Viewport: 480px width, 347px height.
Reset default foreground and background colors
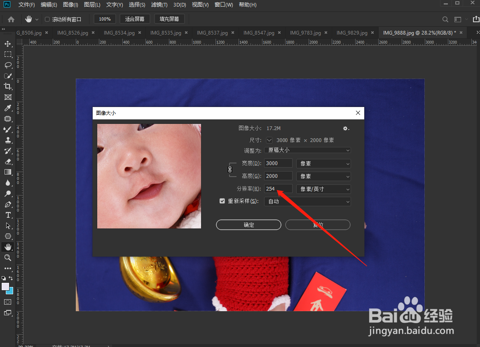tap(4, 278)
